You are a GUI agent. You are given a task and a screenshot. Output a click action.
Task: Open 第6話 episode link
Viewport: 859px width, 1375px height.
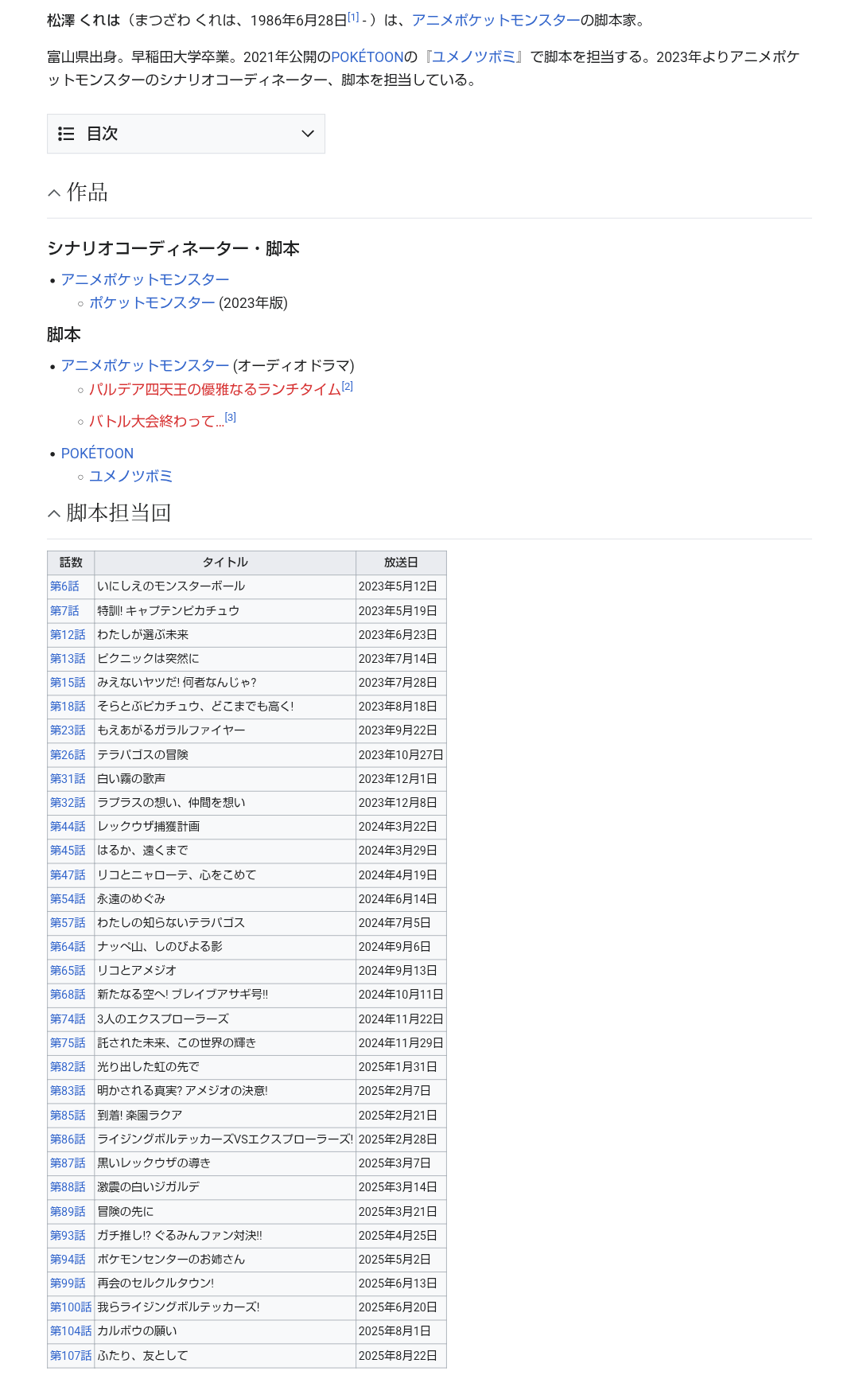click(64, 586)
